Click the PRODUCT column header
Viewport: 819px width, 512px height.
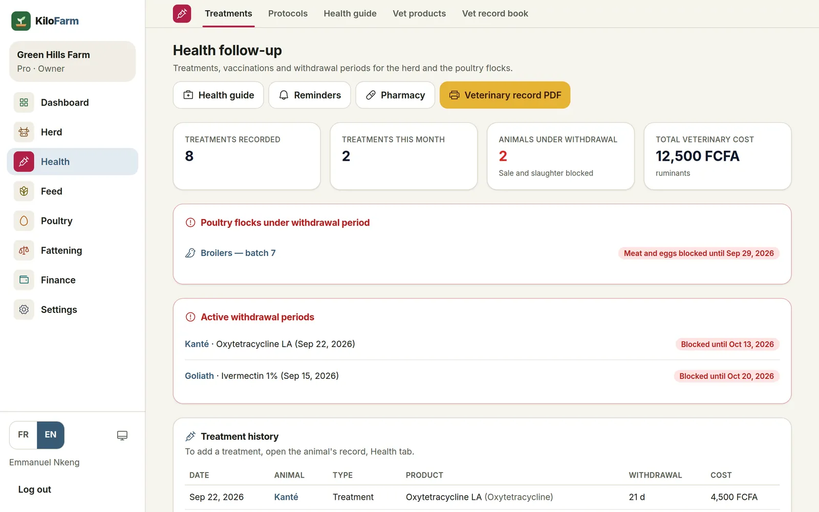tap(424, 475)
